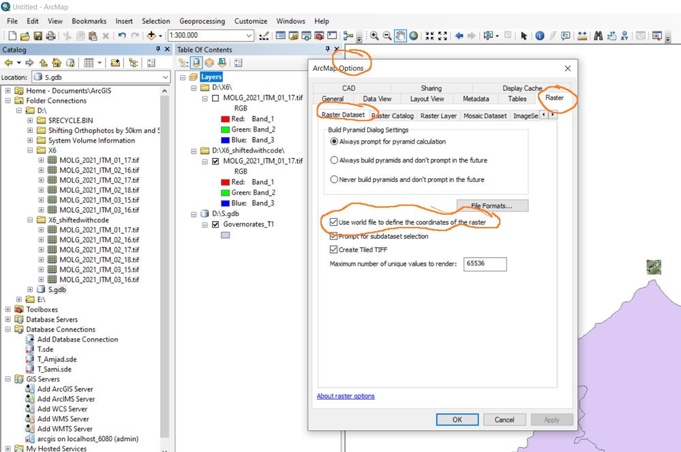Open the ArcToolbox window icon
This screenshot has width=681, height=452.
[x=319, y=35]
